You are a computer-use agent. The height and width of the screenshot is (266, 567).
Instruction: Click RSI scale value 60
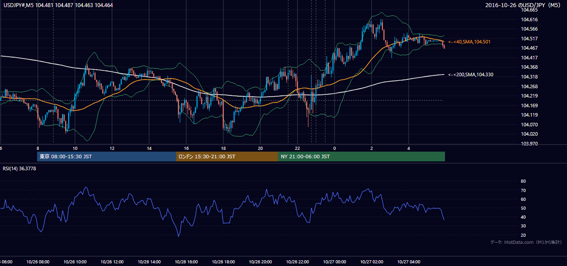pos(523,199)
